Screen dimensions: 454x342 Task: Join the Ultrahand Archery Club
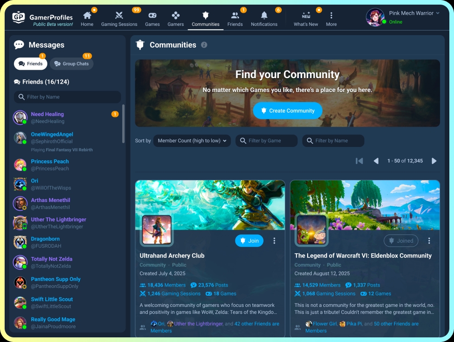pos(249,240)
